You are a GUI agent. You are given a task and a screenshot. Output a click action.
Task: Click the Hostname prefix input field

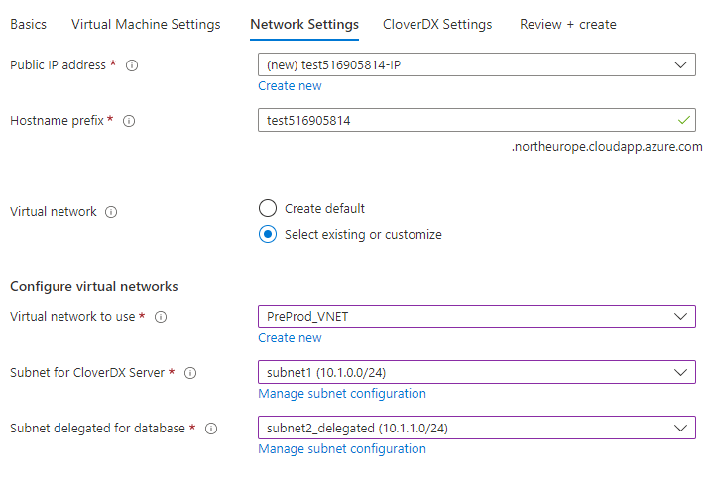(477, 120)
